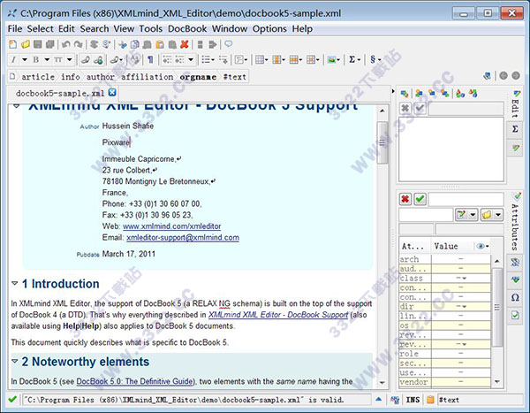Click the italic I formatting button
The width and height of the screenshot is (530, 413).
(13, 60)
